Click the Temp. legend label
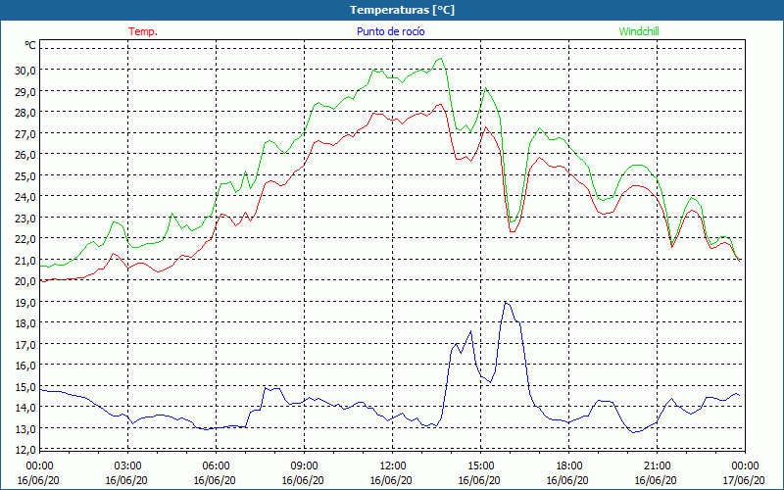Image resolution: width=784 pixels, height=490 pixels. 143,31
